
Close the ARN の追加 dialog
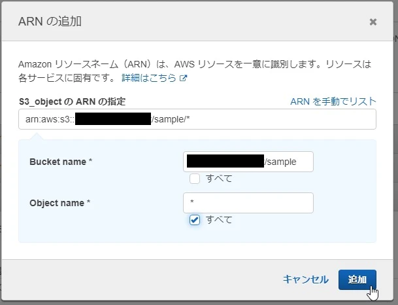pos(373,22)
